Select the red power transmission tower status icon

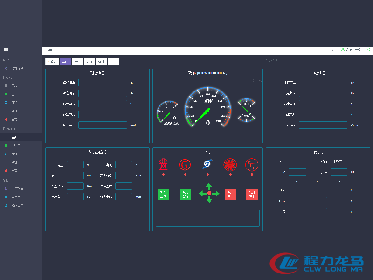[x=163, y=164]
